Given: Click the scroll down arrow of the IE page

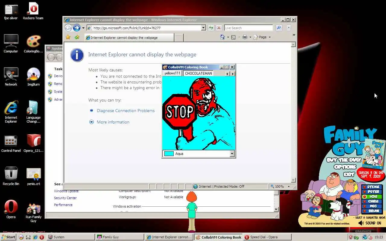Looking at the screenshot, I should pos(293,180).
